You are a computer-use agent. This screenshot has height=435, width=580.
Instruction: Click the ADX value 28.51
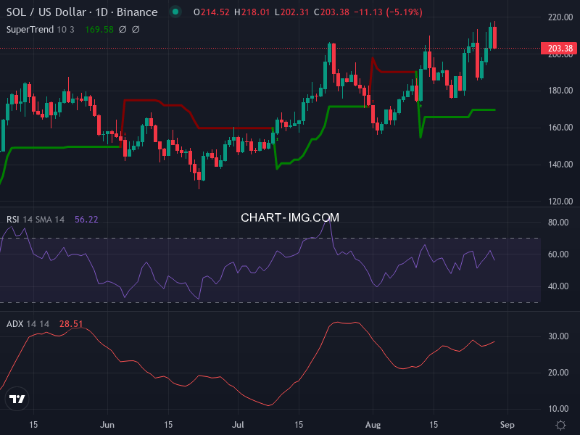tap(71, 324)
